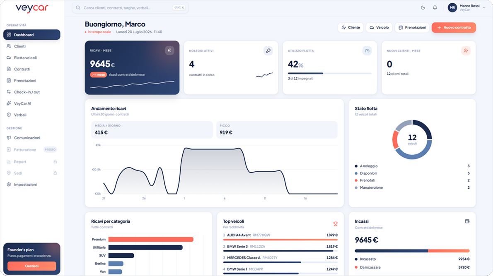493x276 pixels.
Task: Click the lock icon beside Report
Action: pyautogui.click(x=56, y=162)
